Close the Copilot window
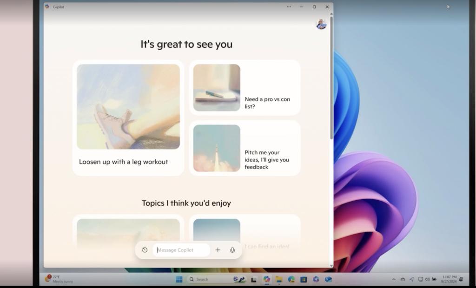The image size is (476, 288). (327, 7)
